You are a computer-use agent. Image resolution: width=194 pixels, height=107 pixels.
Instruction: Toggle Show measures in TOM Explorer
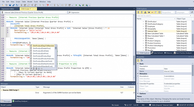[138, 12]
